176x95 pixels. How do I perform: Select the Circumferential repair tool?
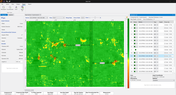pyautogui.click(x=10, y=8)
